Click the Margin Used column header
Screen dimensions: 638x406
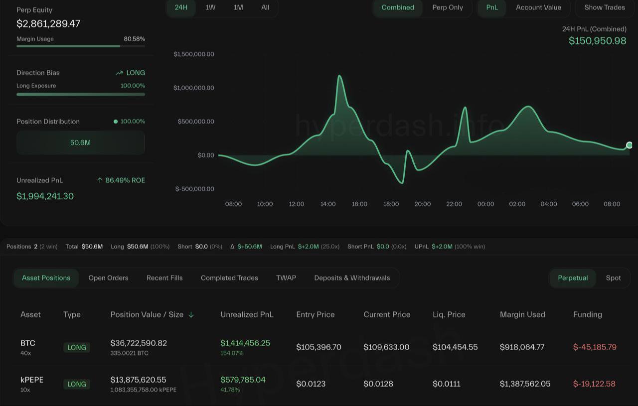tap(522, 315)
